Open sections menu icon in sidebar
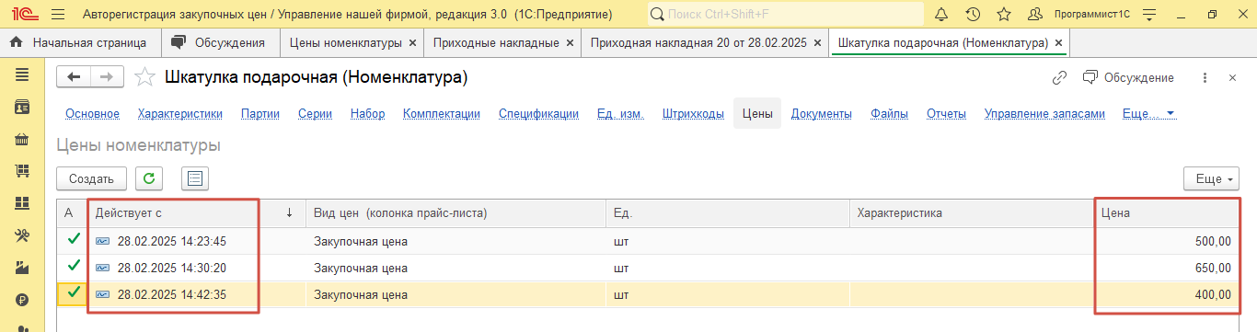This screenshot has height=332, width=1257. [x=22, y=74]
